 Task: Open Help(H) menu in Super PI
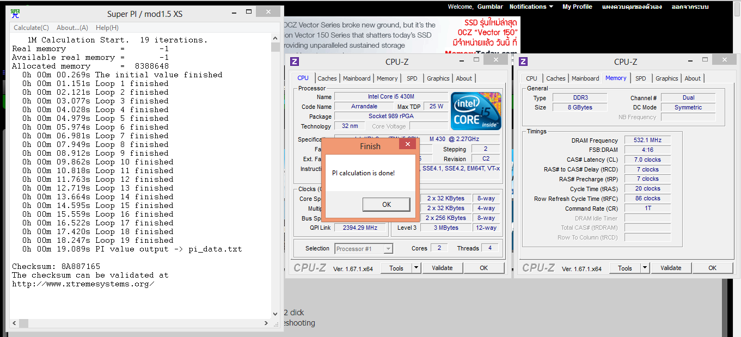click(107, 28)
